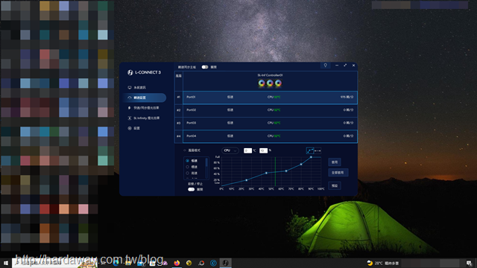
Task: Click the Apply button beside the graph
Action: [x=335, y=162]
